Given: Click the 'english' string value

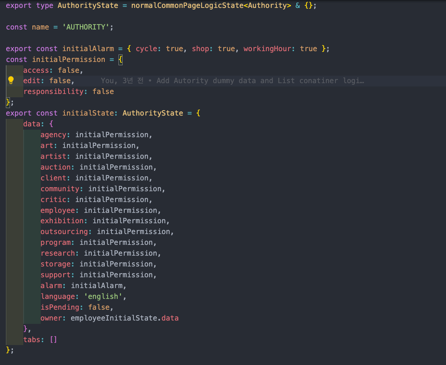Looking at the screenshot, I should [103, 296].
